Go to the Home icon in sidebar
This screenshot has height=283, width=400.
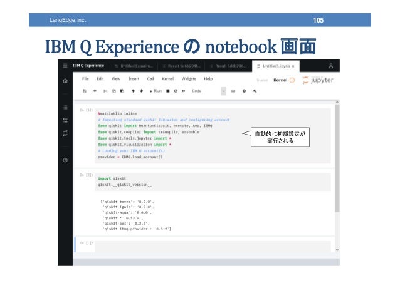tap(65, 81)
